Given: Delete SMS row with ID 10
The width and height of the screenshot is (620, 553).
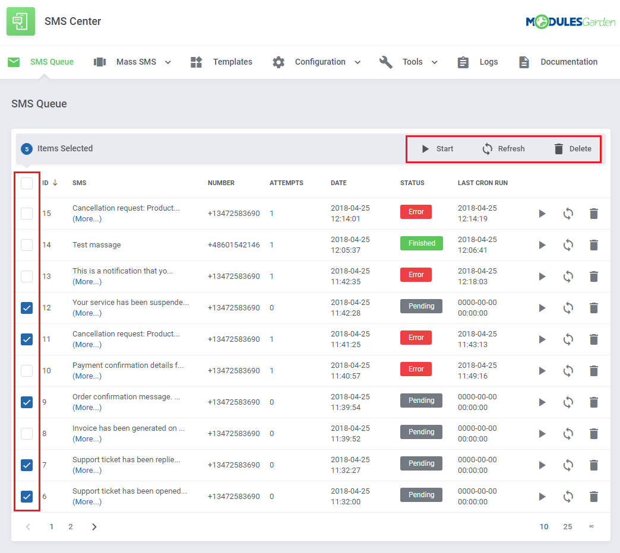Looking at the screenshot, I should pyautogui.click(x=593, y=371).
